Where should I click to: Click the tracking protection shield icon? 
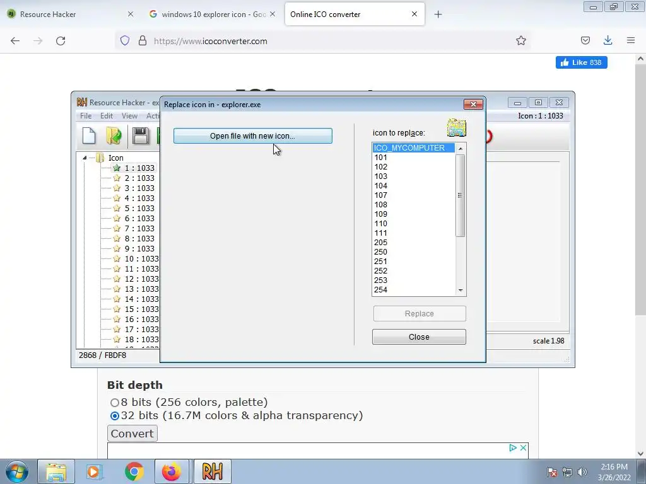[x=125, y=41]
